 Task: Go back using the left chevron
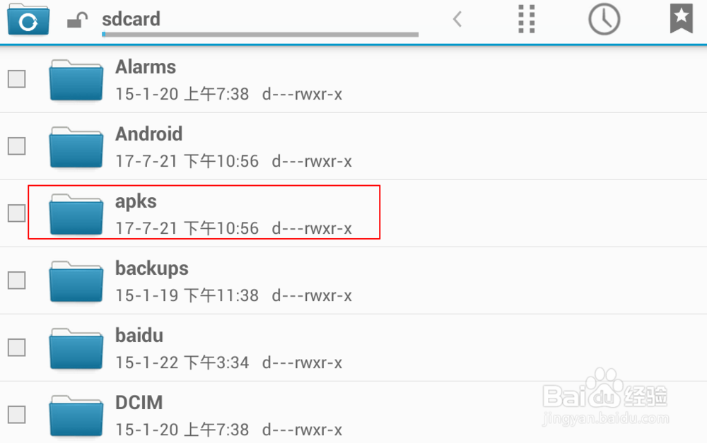(x=457, y=19)
